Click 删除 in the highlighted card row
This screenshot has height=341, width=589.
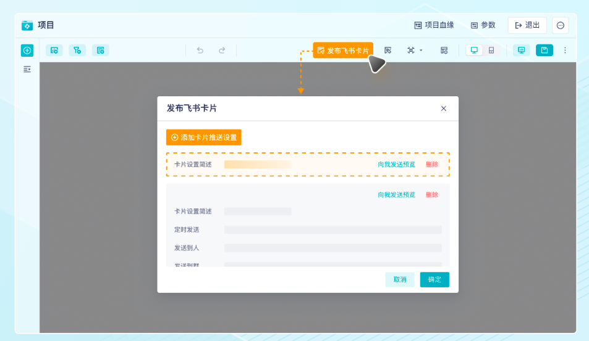pos(432,165)
